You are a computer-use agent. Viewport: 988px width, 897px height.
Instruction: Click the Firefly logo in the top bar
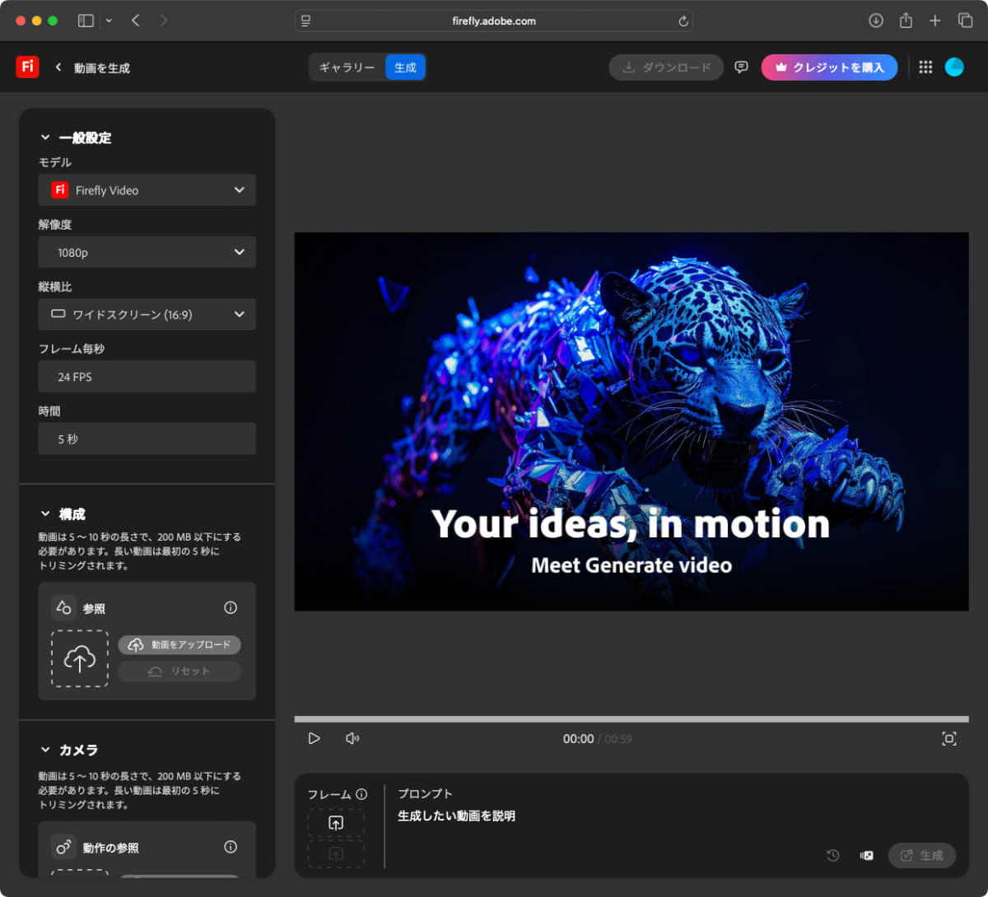pos(27,67)
